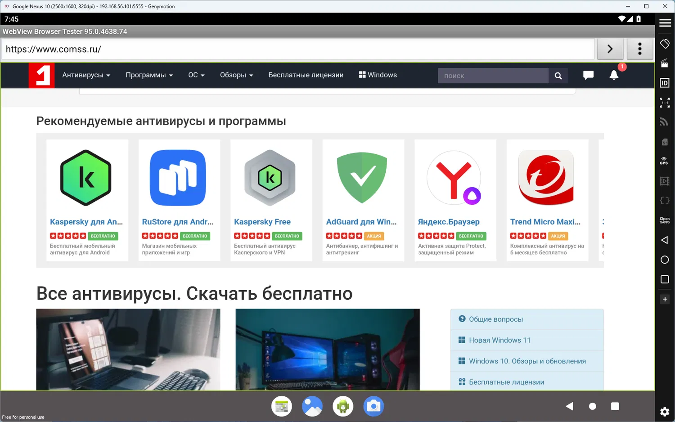675x422 pixels.
Task: Click the heading Рекомендуемые антивирусы и программы
Action: 161,121
